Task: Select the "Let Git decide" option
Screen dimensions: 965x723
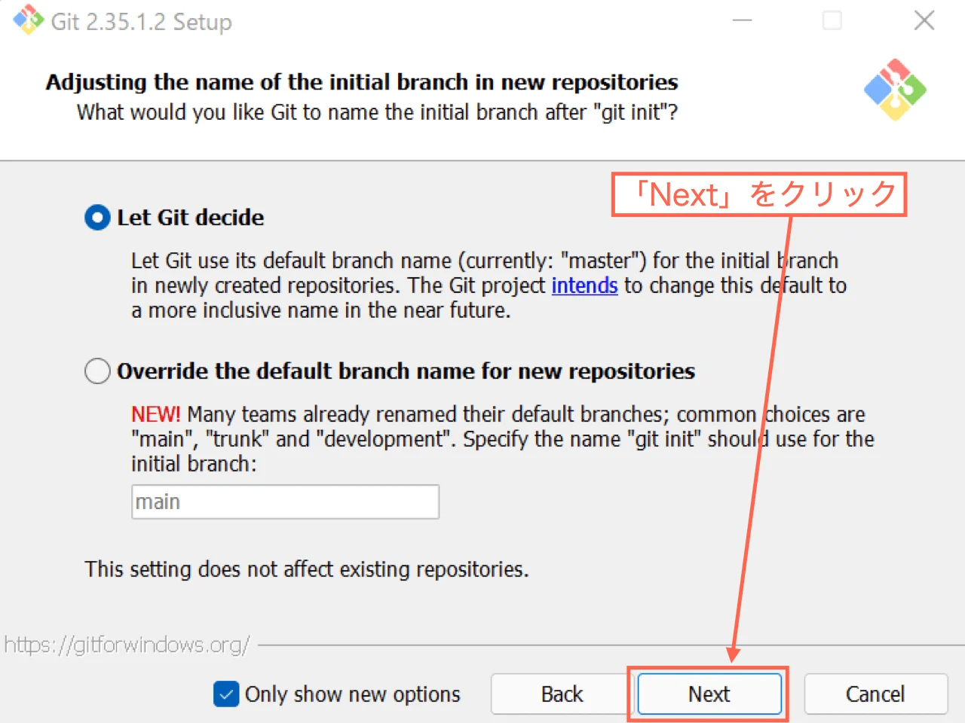Action: click(x=96, y=217)
